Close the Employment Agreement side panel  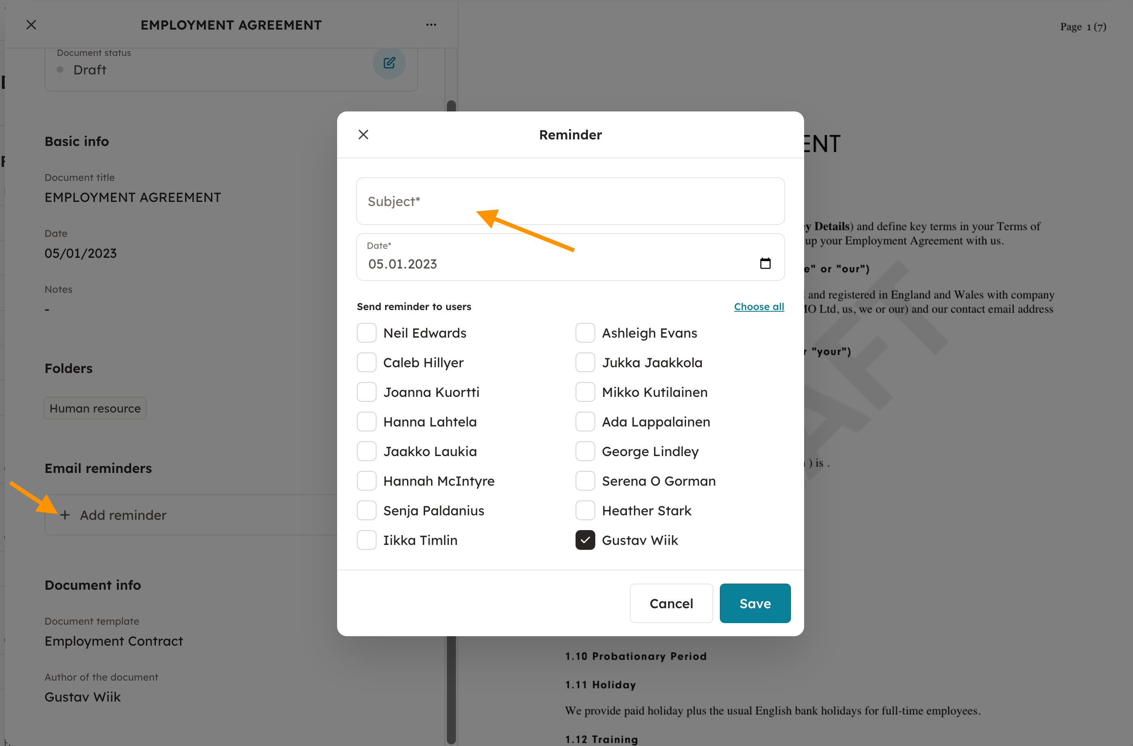31,25
